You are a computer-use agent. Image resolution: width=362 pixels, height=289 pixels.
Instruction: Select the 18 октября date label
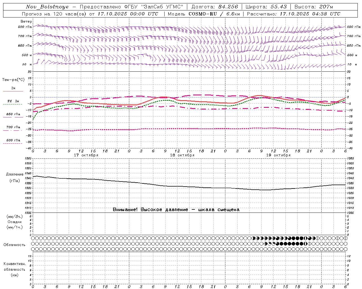pos(182,155)
